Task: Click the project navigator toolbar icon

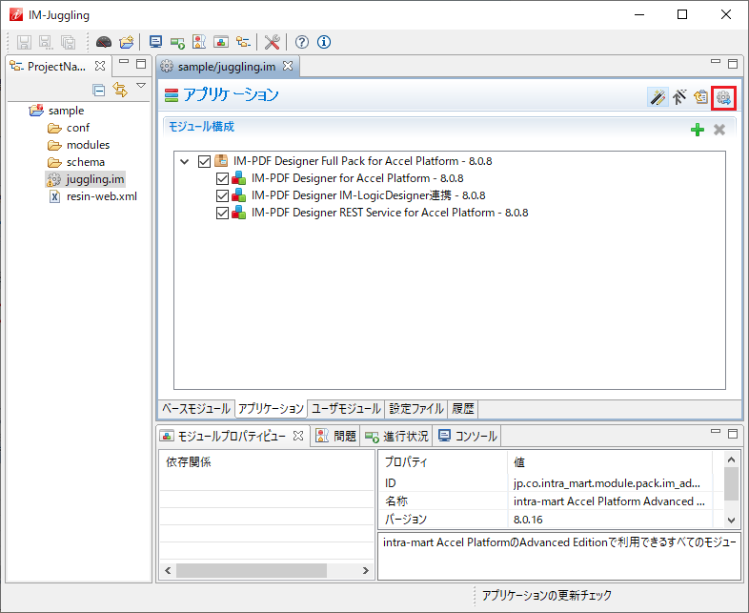Action: click(x=243, y=42)
